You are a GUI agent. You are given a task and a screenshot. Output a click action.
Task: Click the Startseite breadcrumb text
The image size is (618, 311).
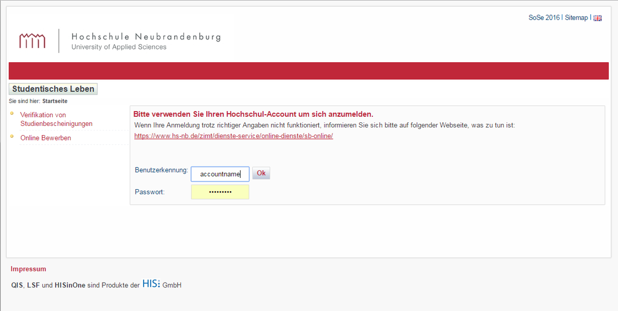[55, 101]
